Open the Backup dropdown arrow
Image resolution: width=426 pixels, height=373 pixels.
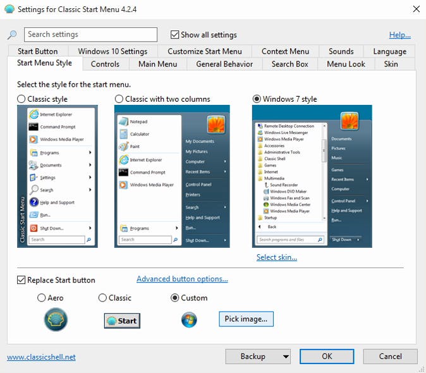(x=286, y=357)
